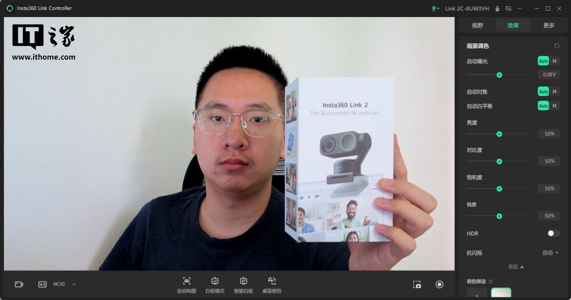The height and width of the screenshot is (300, 571).
Task: Click the 饱和度 saturation slider handle
Action: tap(499, 189)
